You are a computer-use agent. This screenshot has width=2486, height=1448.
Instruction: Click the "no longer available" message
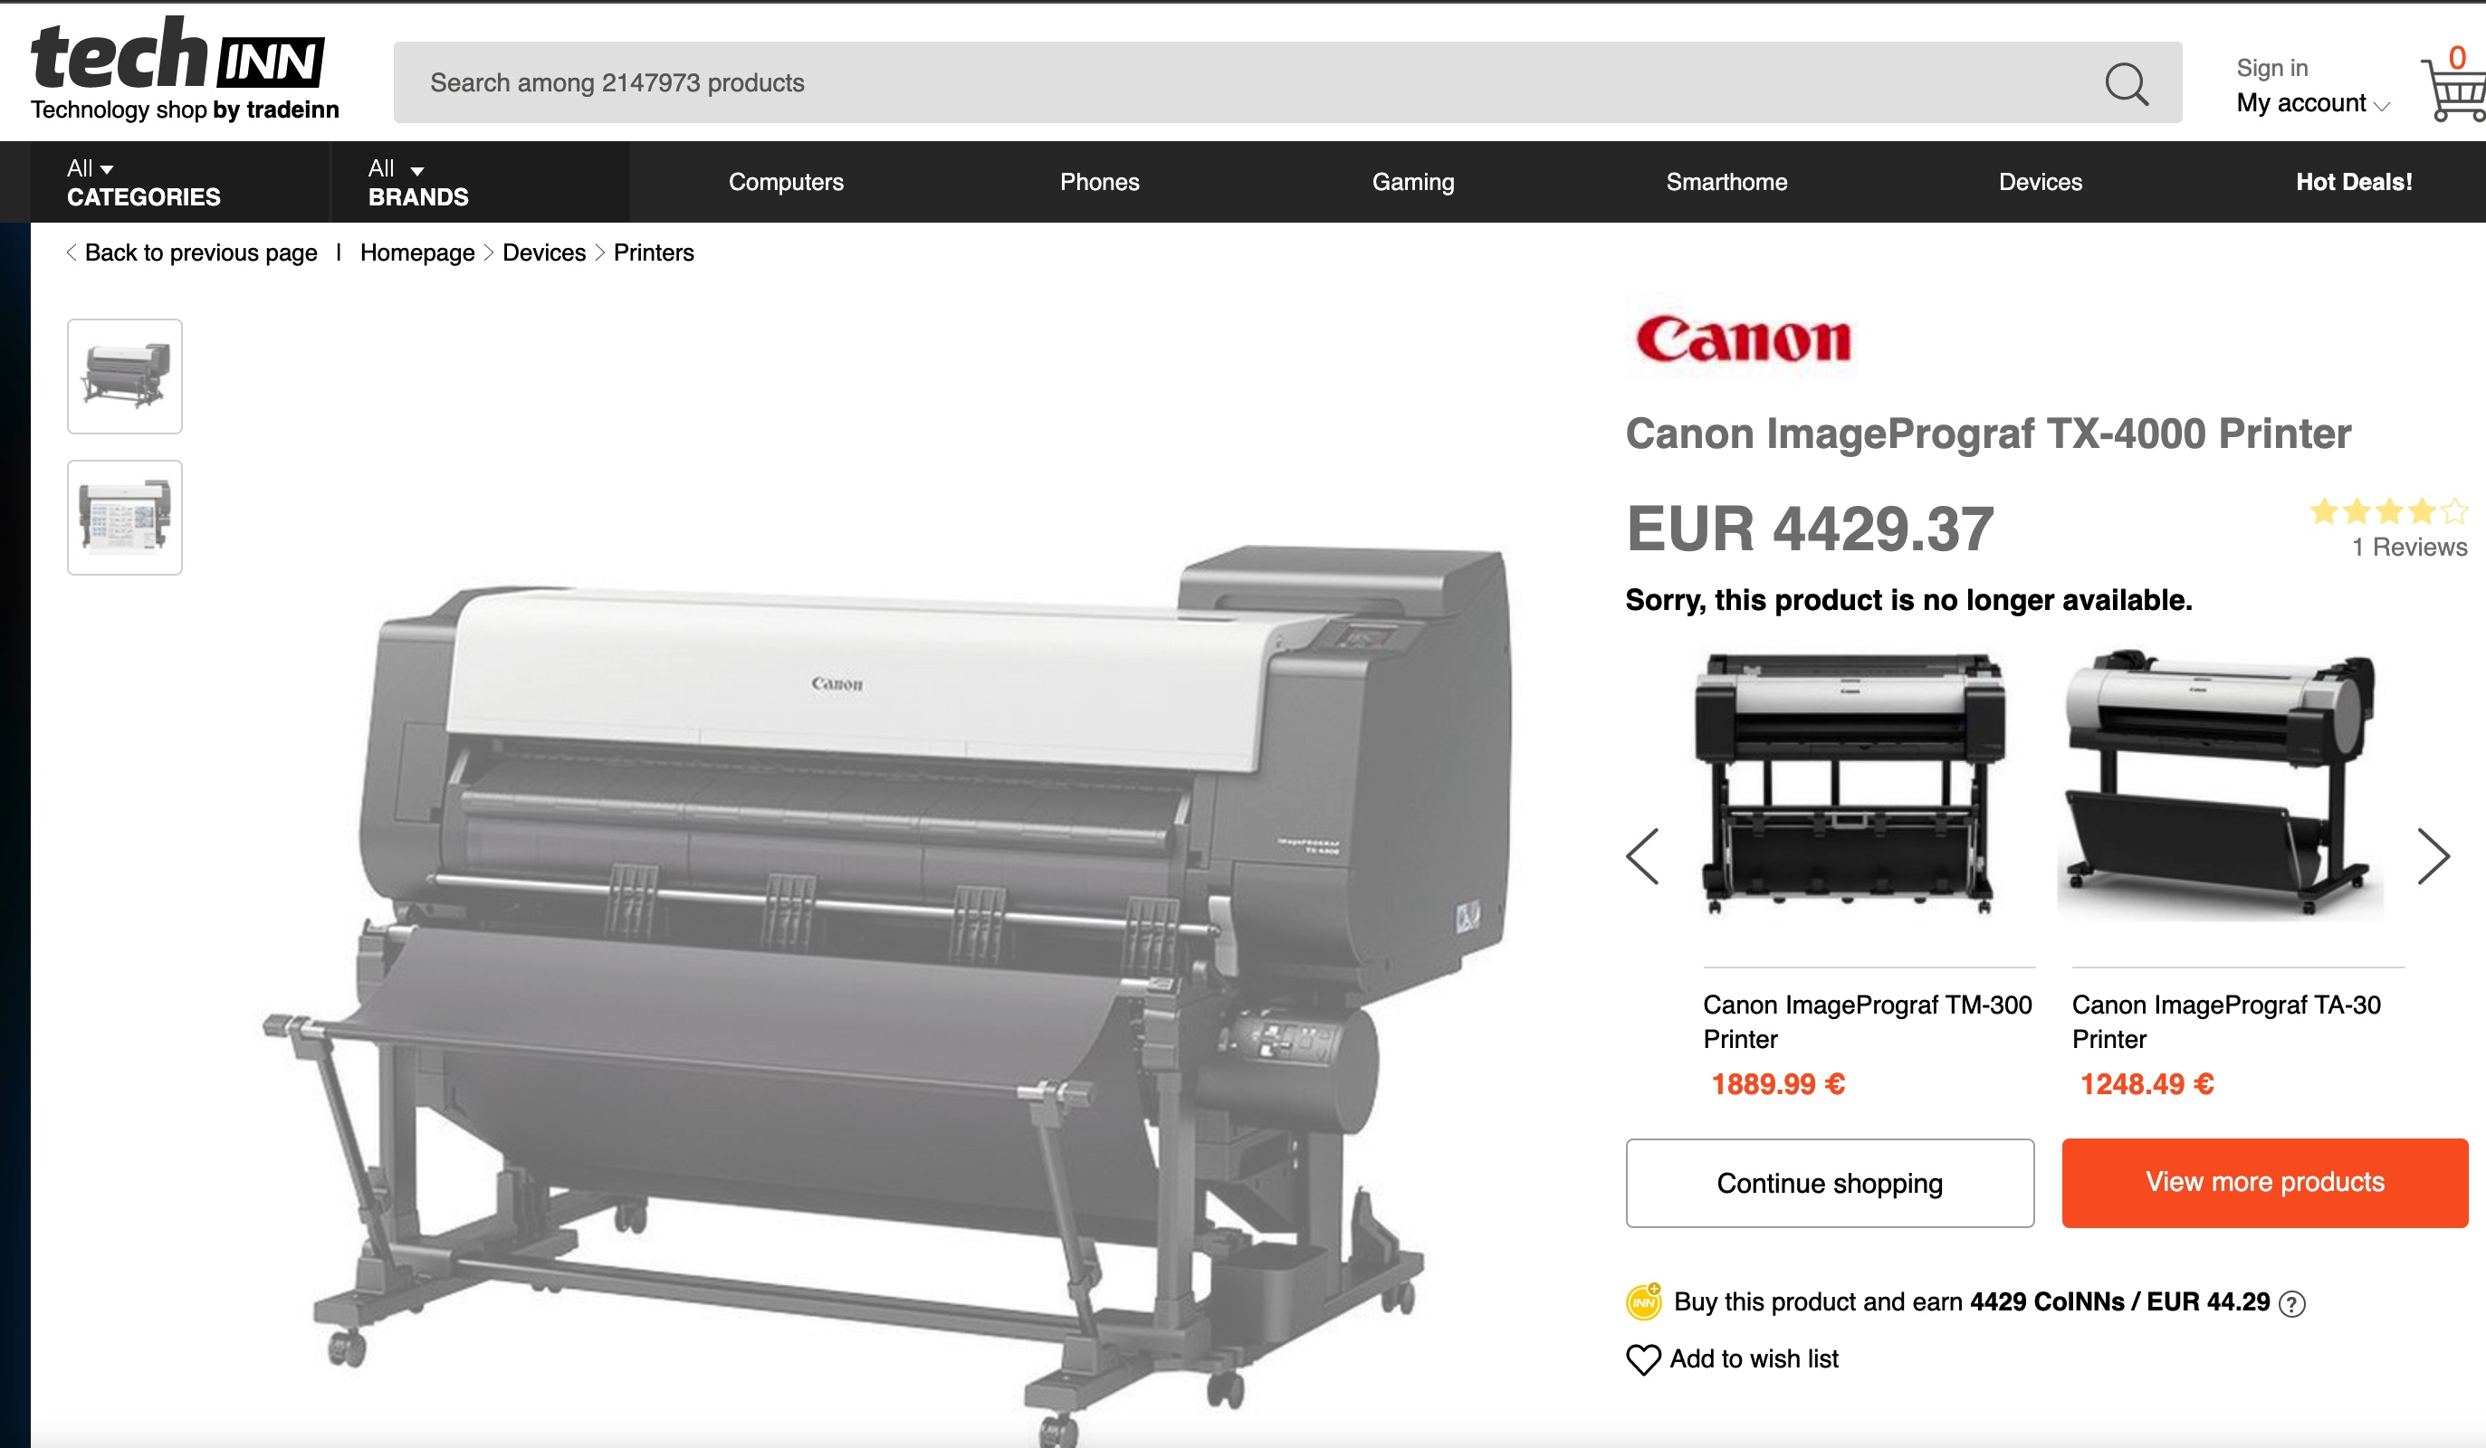(x=1908, y=600)
